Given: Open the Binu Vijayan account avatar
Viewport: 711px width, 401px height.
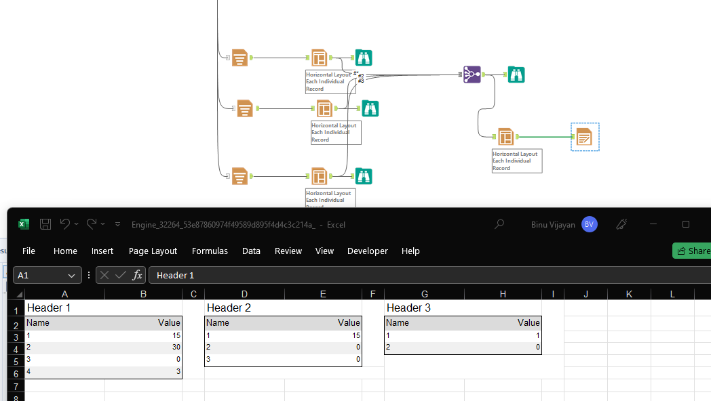Looking at the screenshot, I should point(589,224).
